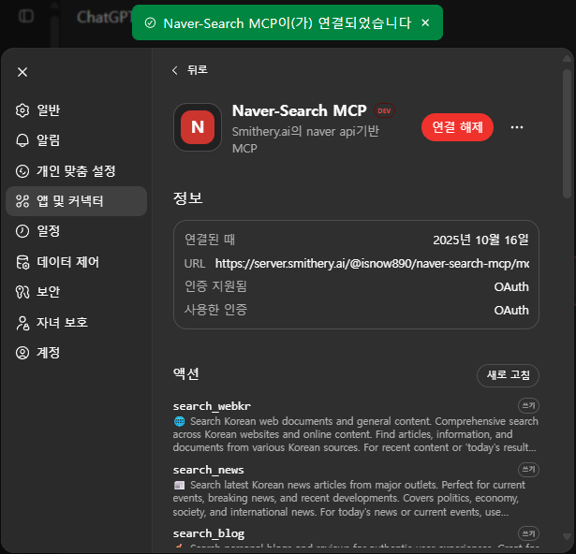Click the search_blog action name
576x554 pixels.
pos(209,533)
